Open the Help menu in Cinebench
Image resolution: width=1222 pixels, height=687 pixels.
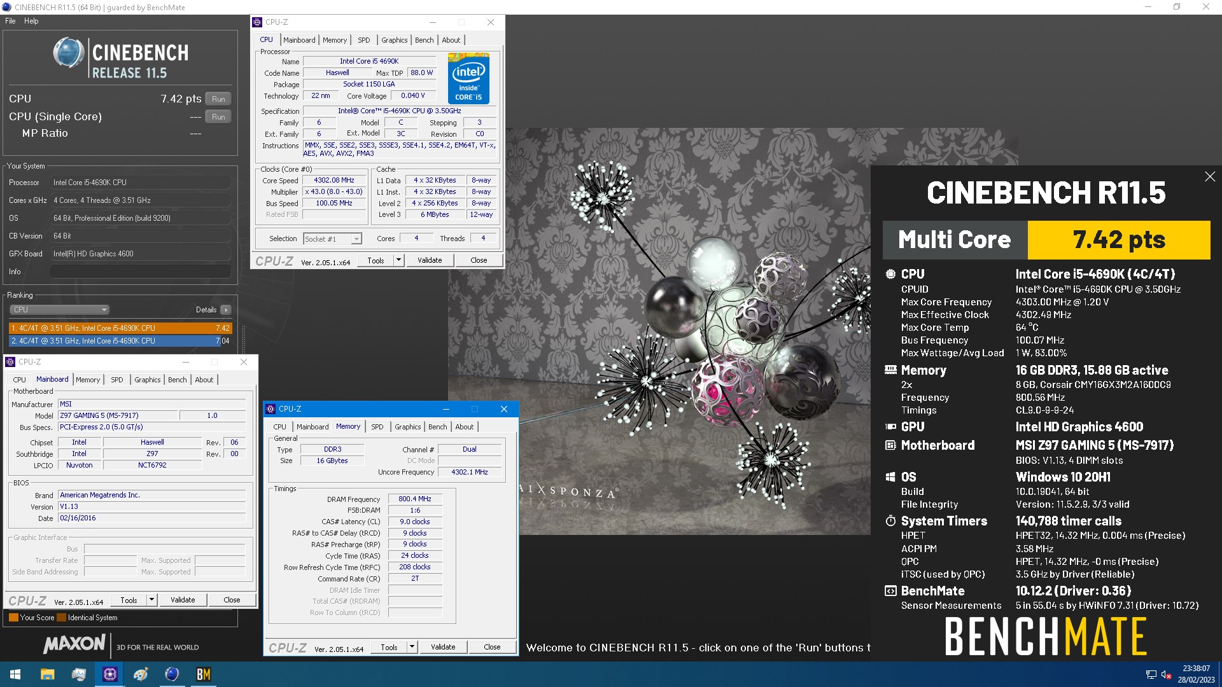click(x=31, y=21)
